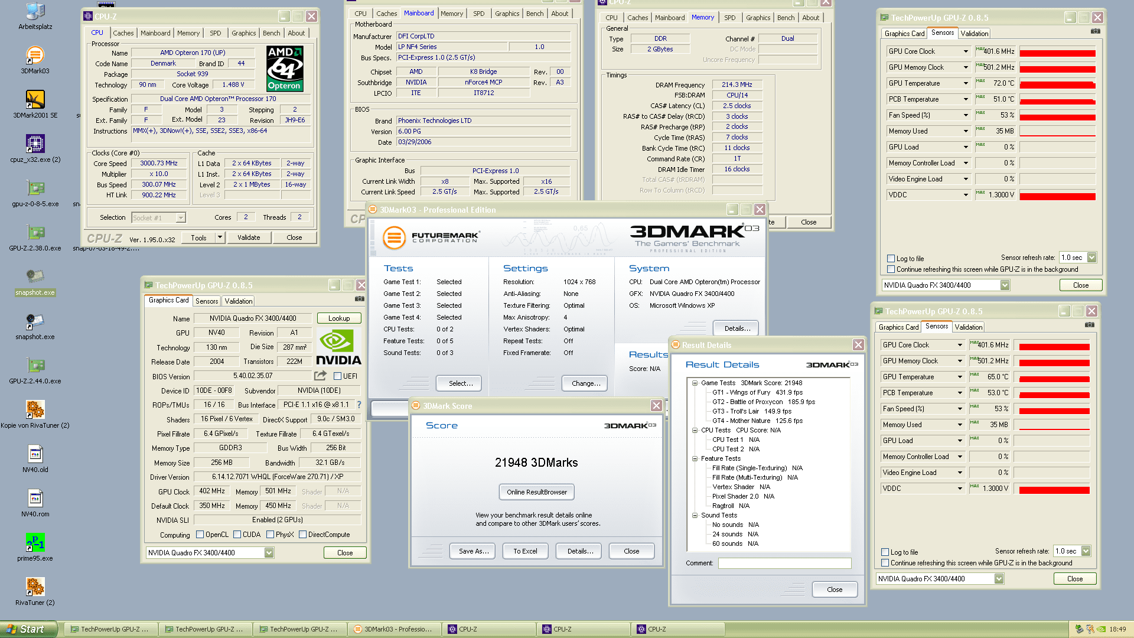
Task: Click camera icon in lower-right GPU-Z Sensors window
Action: point(1089,325)
